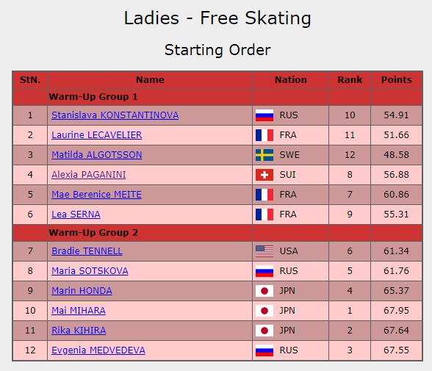
Task: Click Russian flag in Konstantinova row
Action: click(x=264, y=115)
